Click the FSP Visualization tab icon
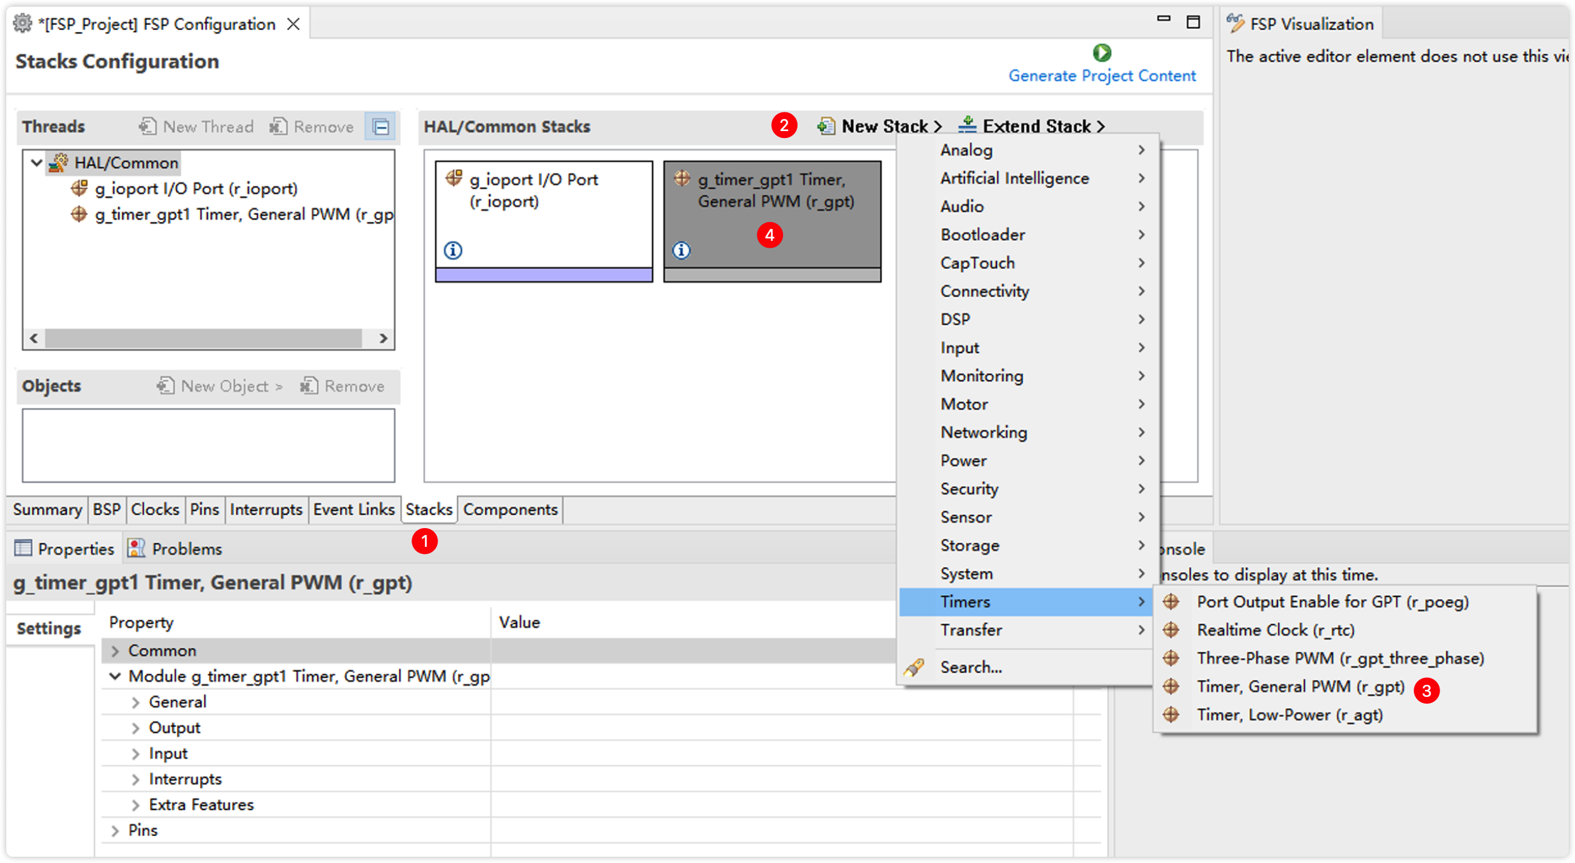 [x=1236, y=23]
